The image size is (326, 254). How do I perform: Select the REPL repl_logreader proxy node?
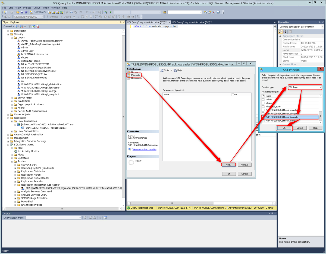pyautogui.click(x=73, y=188)
